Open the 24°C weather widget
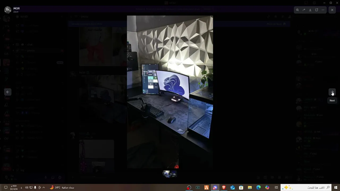 click(x=62, y=188)
